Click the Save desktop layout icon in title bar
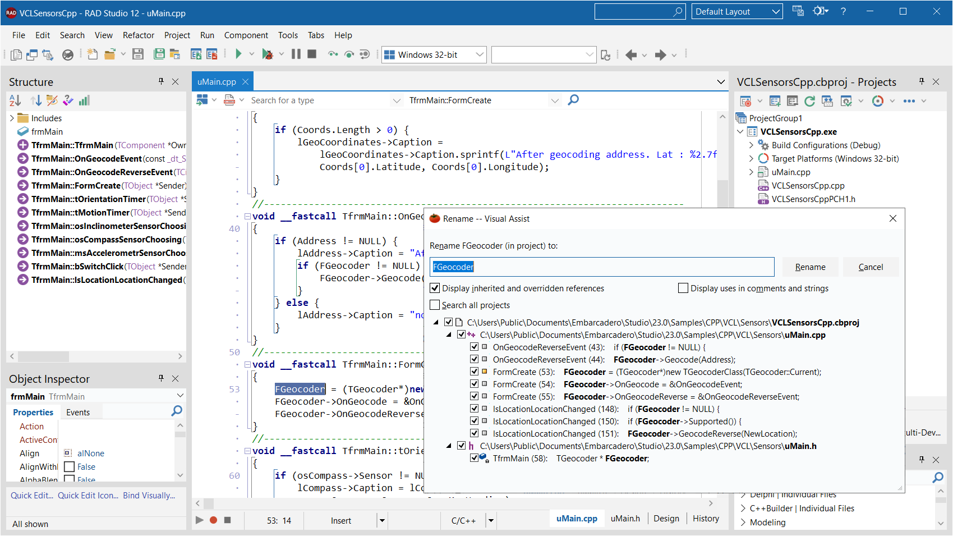 798,11
